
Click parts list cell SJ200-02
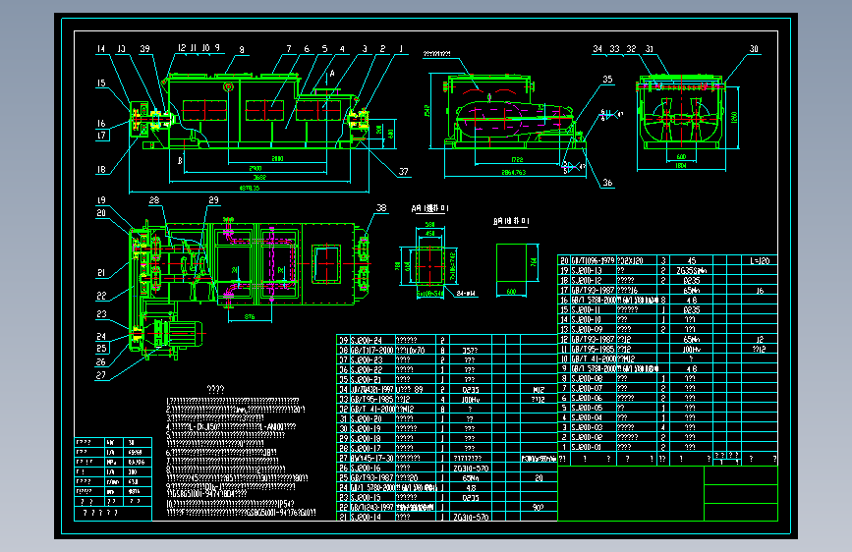pos(587,437)
